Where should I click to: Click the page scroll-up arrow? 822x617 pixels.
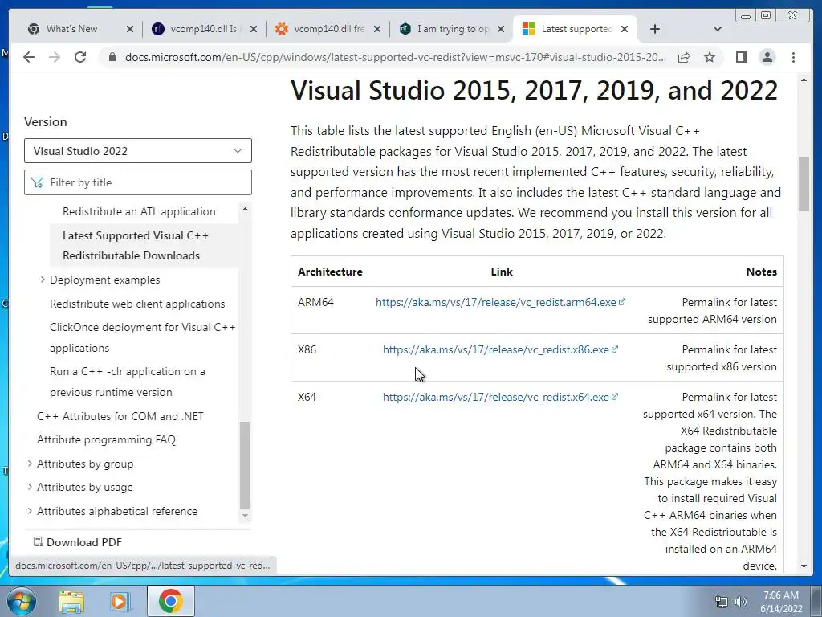tap(804, 80)
